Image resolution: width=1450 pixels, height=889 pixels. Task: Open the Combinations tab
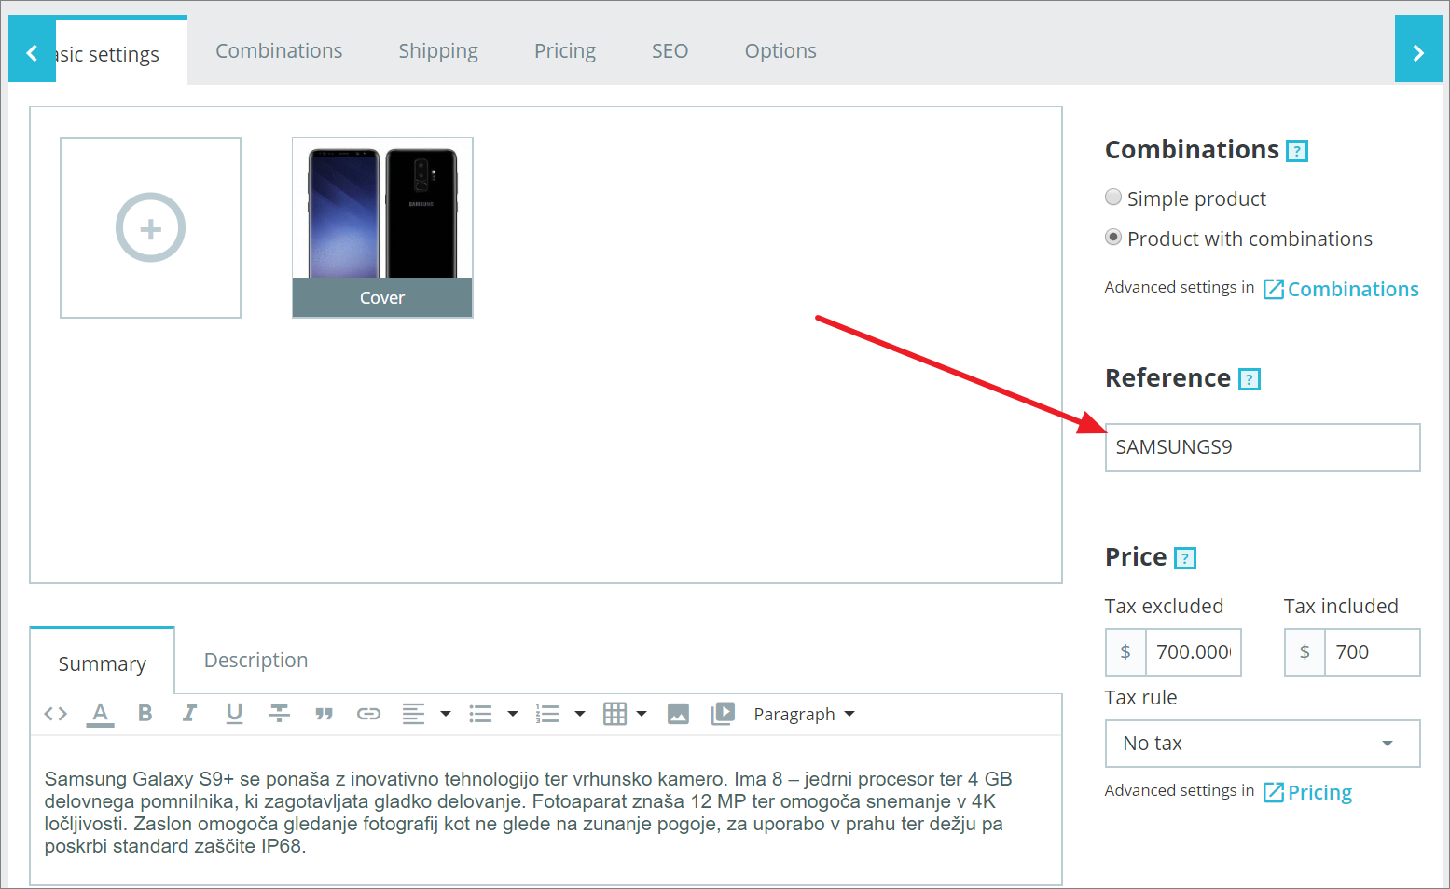pyautogui.click(x=279, y=50)
